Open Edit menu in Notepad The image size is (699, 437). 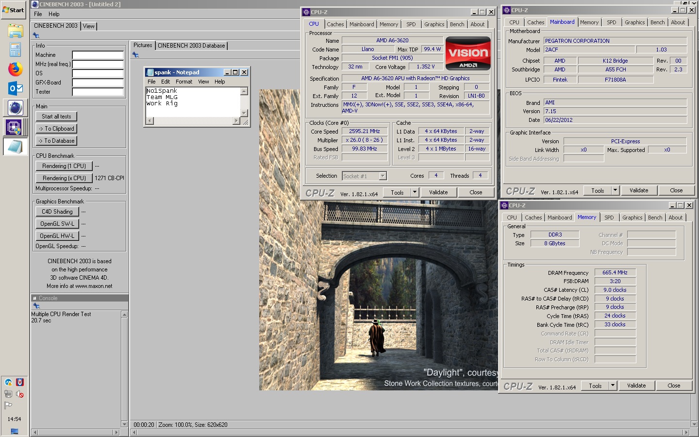[166, 82]
